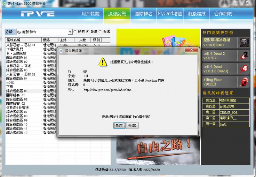Select the 香港 radio button
The image size is (256, 177).
88,32
